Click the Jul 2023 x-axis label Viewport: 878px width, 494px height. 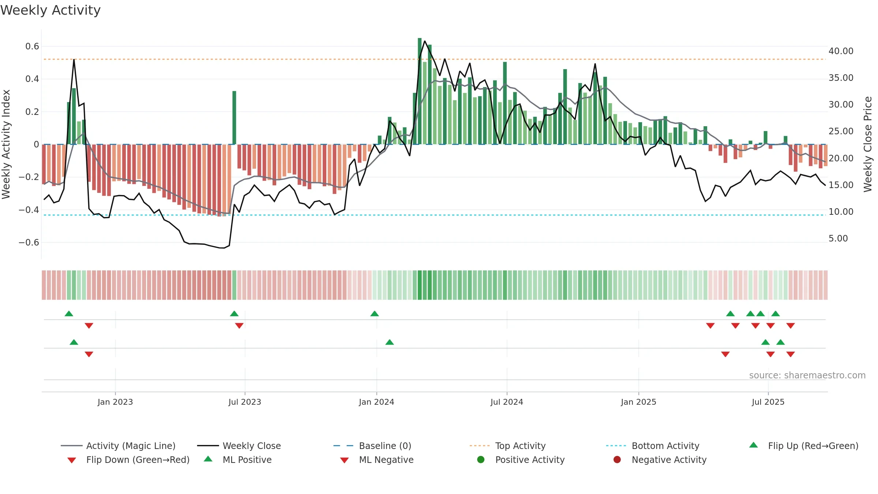click(245, 402)
